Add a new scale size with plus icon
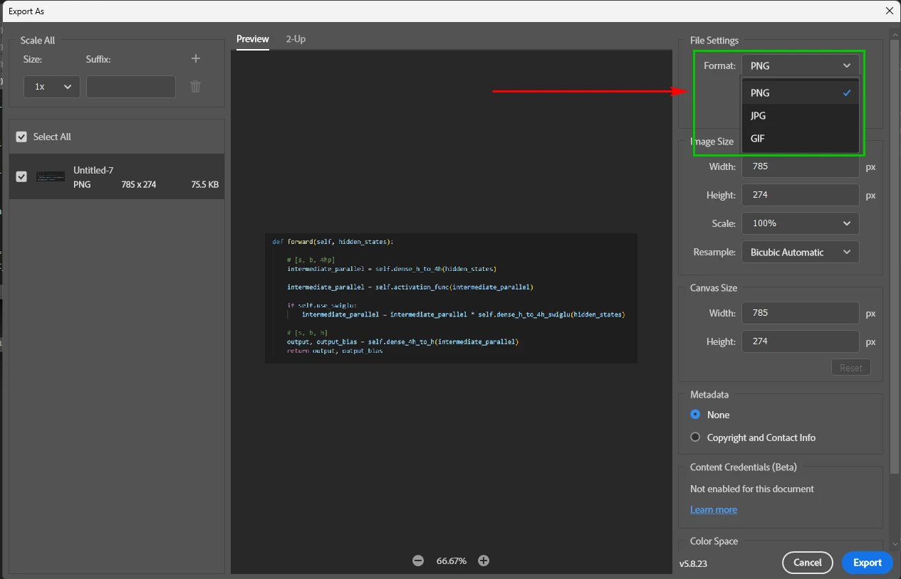This screenshot has height=579, width=901. [x=196, y=59]
